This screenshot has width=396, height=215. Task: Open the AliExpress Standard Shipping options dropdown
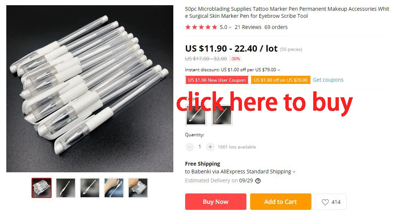[294, 172]
